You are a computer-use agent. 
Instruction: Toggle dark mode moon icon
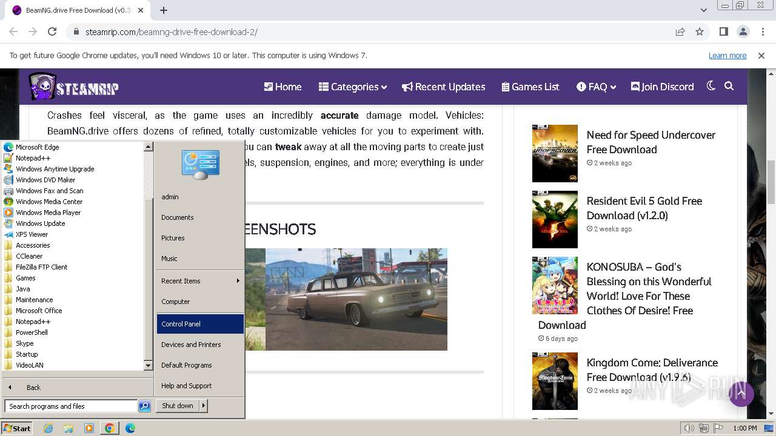click(711, 86)
